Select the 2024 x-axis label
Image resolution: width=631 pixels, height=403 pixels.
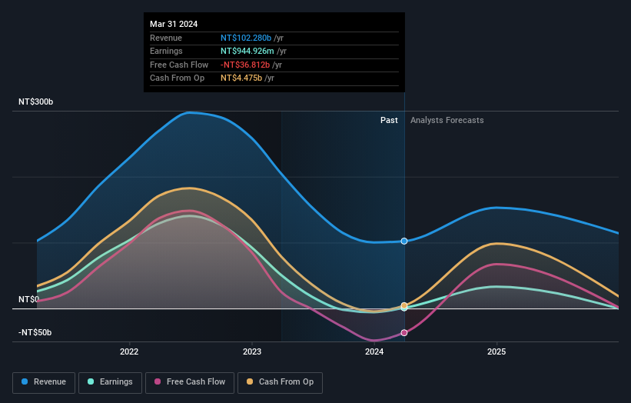coord(374,351)
